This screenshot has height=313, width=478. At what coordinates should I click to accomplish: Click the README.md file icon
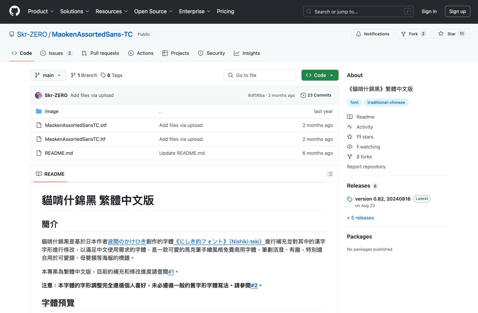click(39, 153)
